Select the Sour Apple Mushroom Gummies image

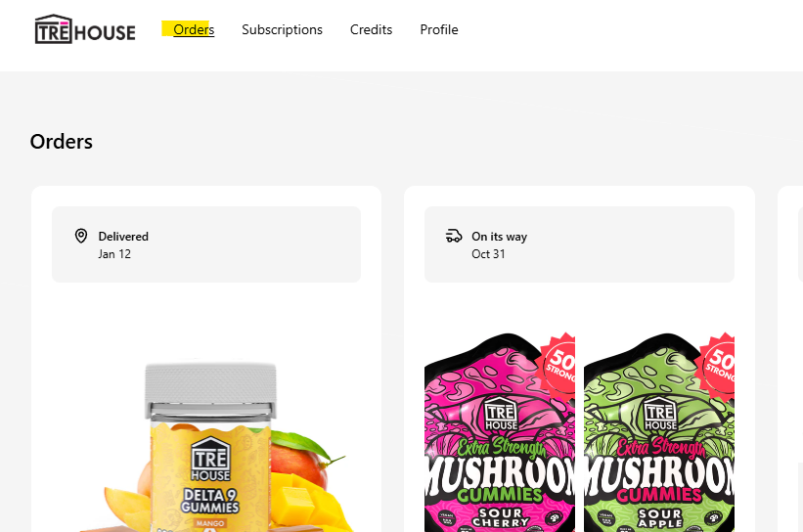coord(659,431)
